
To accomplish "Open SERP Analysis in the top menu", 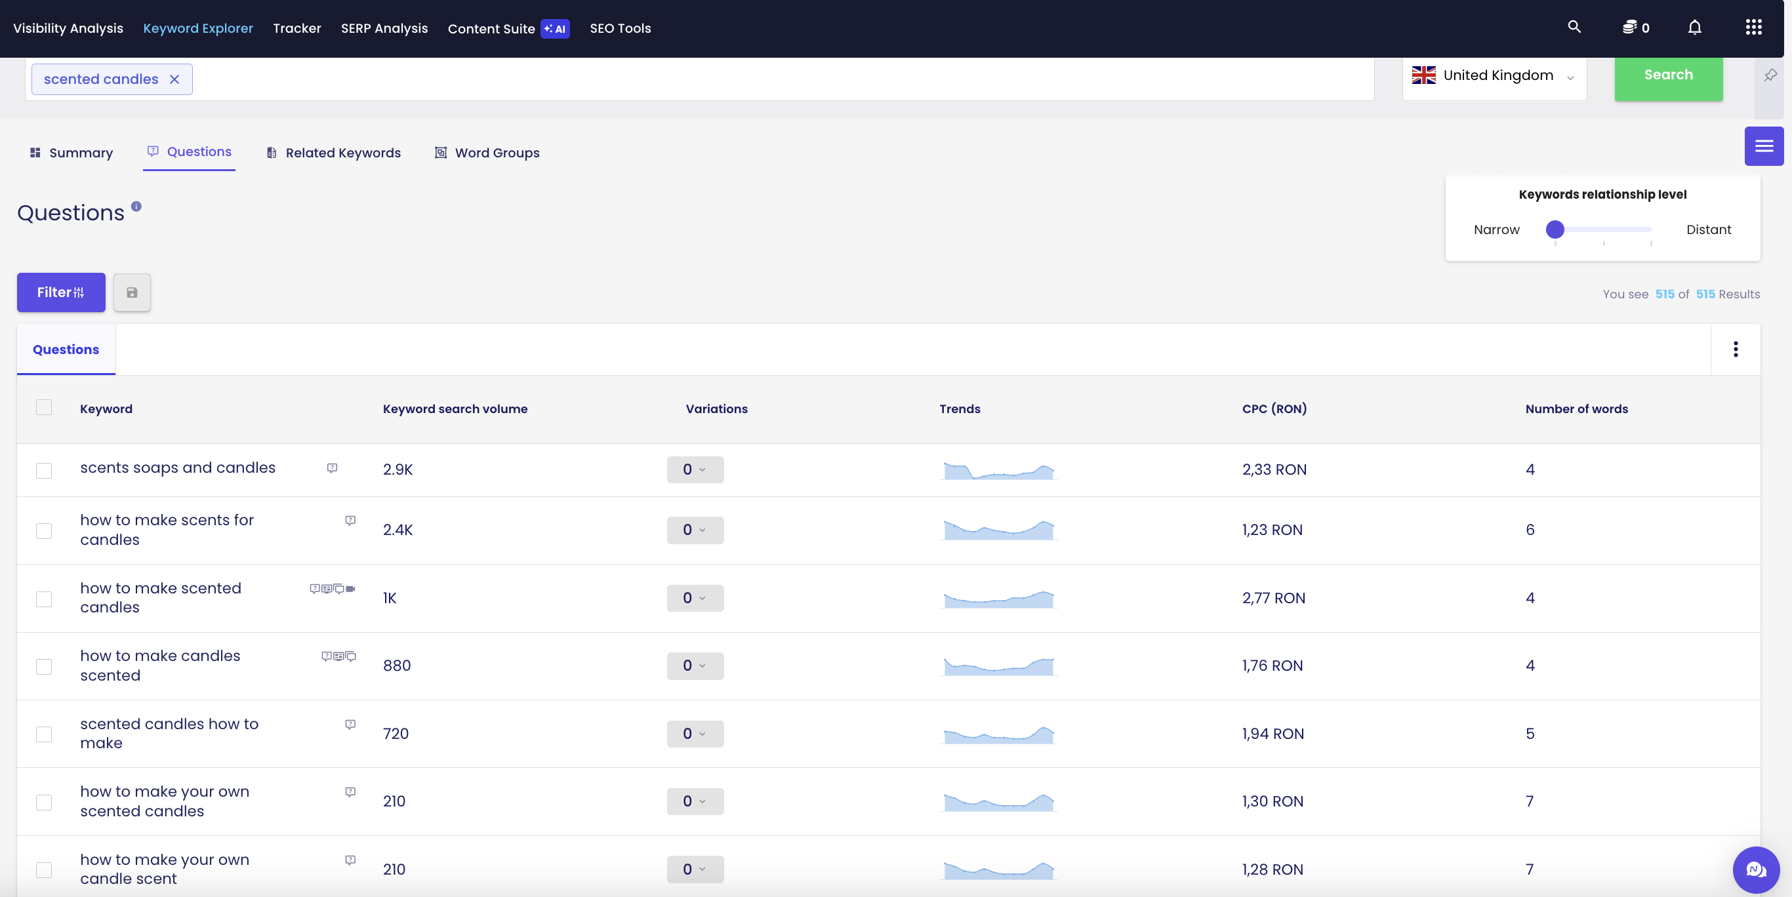I will (x=384, y=28).
